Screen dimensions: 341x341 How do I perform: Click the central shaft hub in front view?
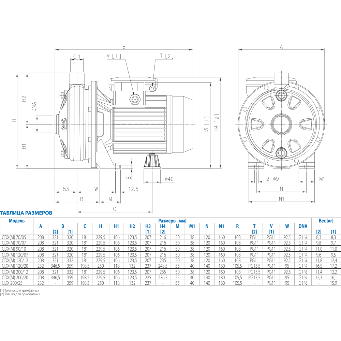281,122
